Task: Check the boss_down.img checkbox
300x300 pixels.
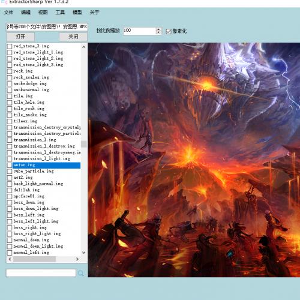Action: pos(10,203)
